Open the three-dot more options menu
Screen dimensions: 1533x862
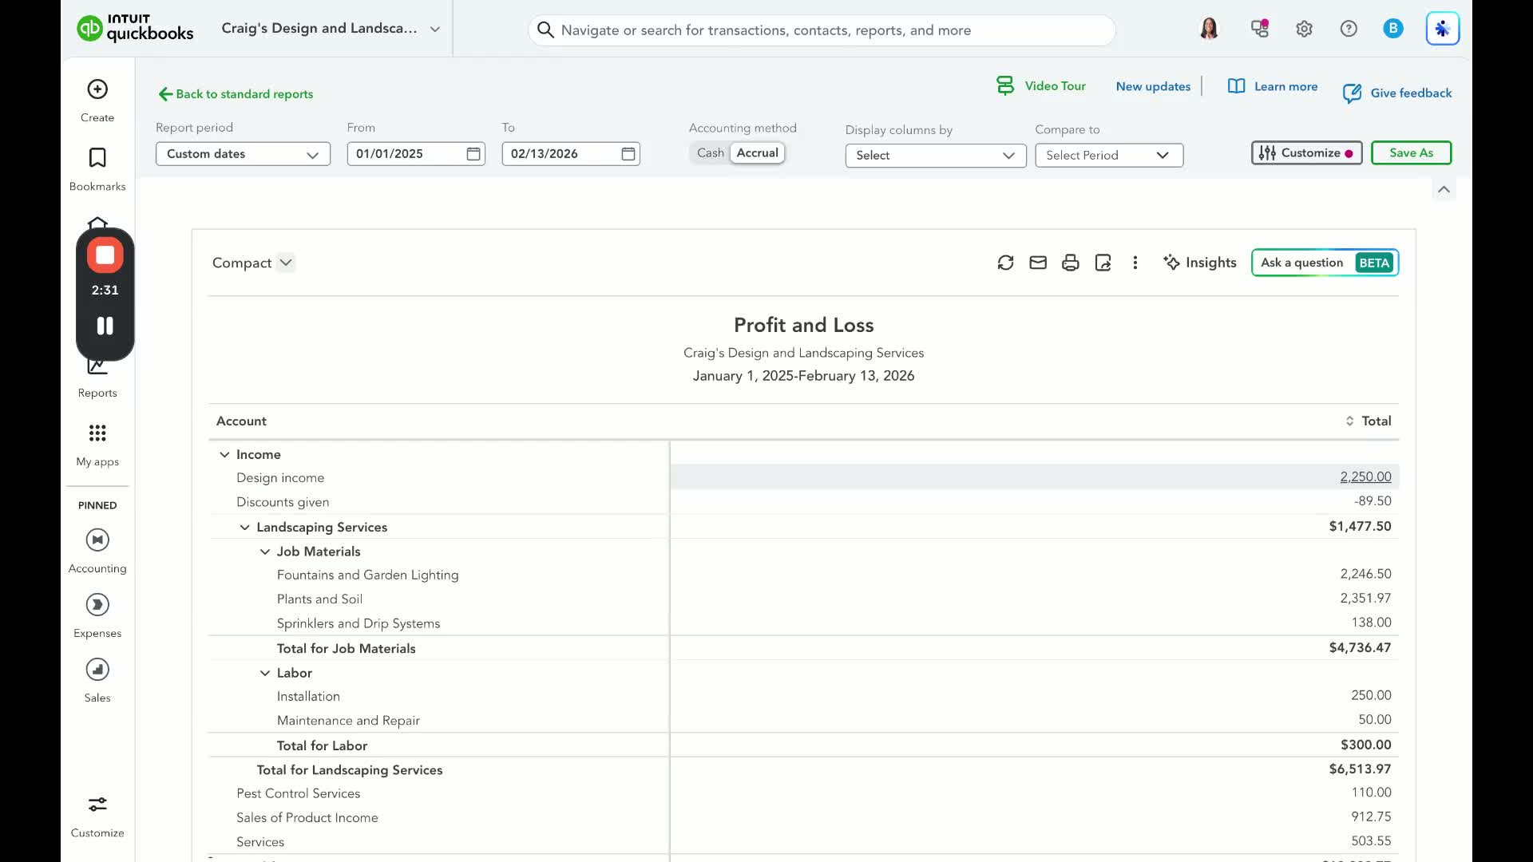point(1135,263)
